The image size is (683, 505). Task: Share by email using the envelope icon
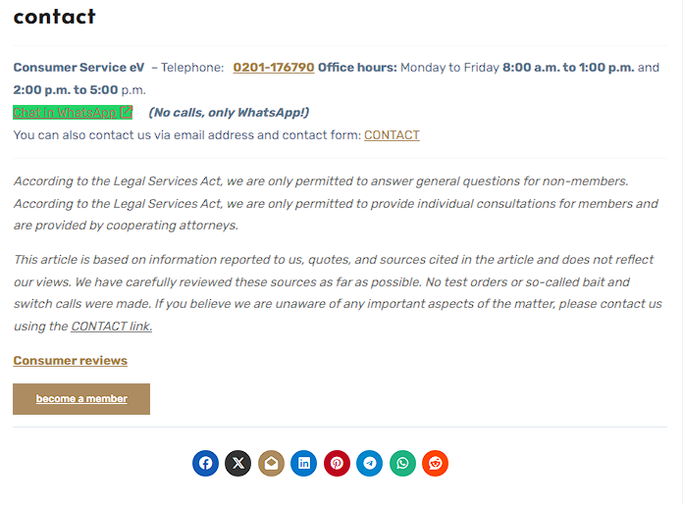tap(271, 463)
